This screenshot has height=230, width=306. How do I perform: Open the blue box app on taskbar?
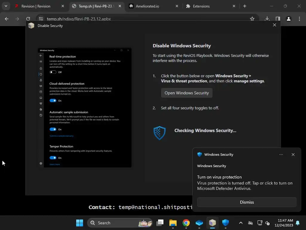(x=199, y=223)
